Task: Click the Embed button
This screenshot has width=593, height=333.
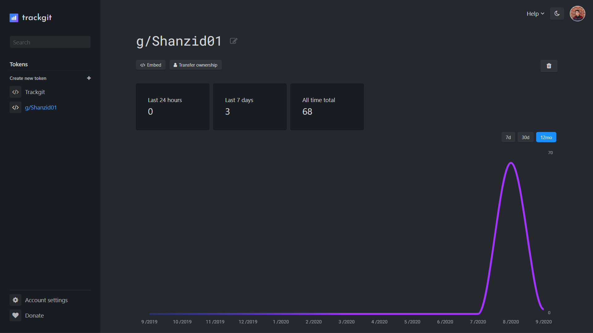Action: click(151, 65)
